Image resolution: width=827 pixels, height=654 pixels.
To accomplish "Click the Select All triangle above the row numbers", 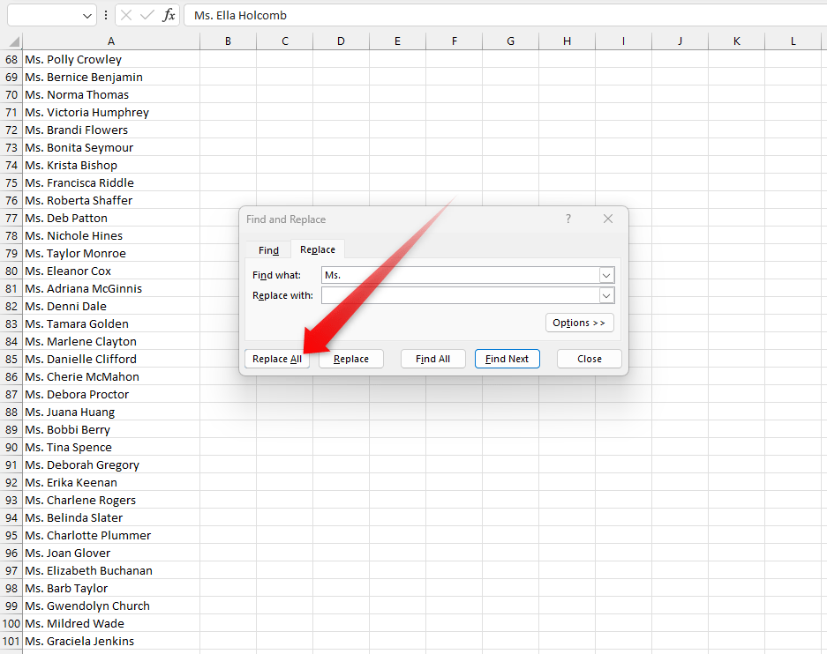I will click(12, 41).
